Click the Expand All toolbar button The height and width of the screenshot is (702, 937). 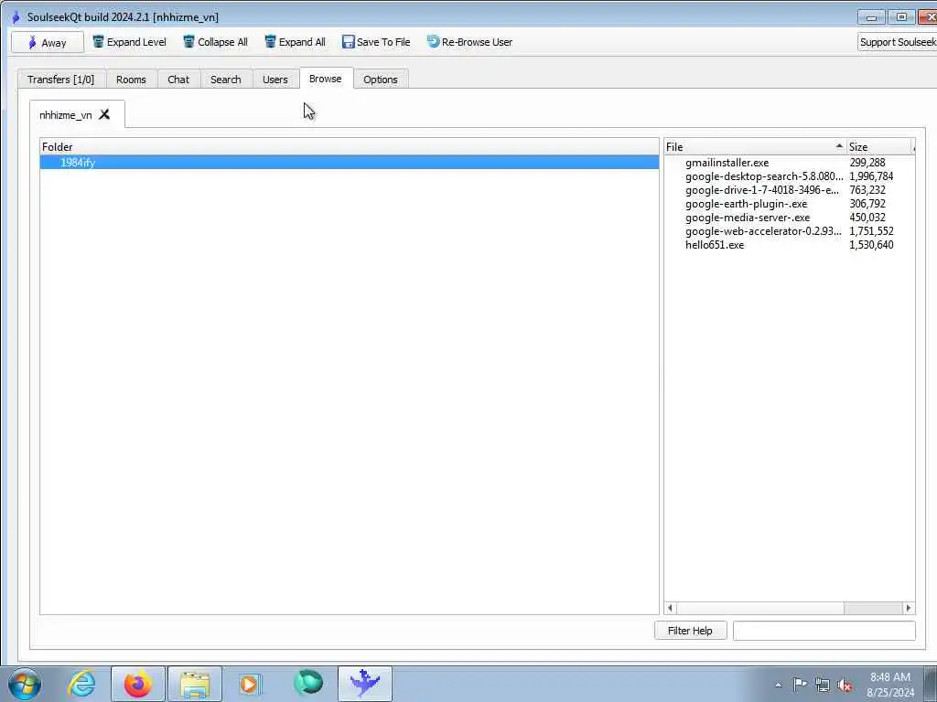pos(295,42)
